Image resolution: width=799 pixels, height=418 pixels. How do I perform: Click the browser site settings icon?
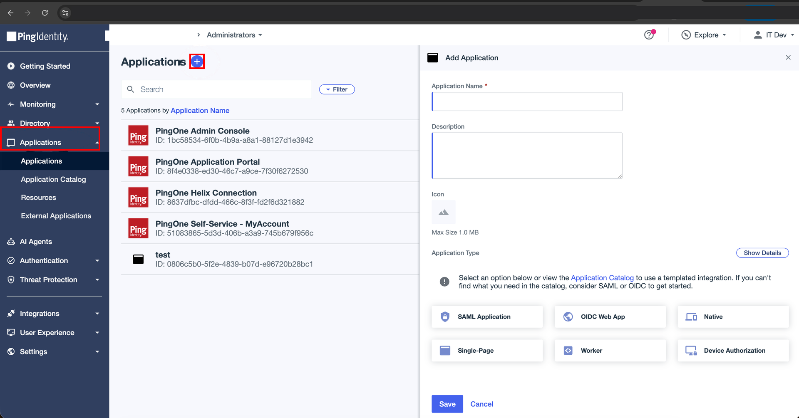click(x=65, y=13)
